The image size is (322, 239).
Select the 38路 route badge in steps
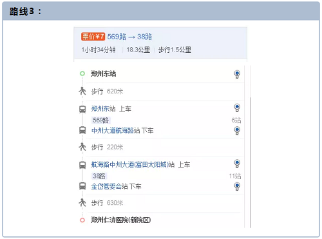coord(99,176)
